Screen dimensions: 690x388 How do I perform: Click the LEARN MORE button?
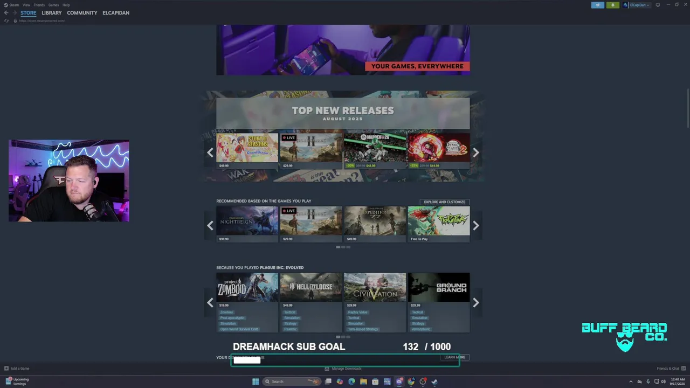click(454, 357)
